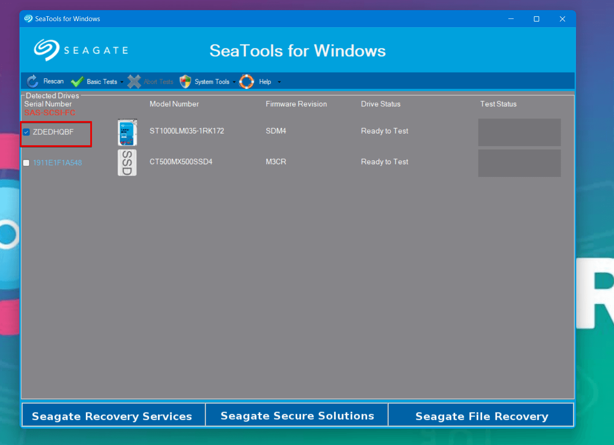Click the Test Status column header
Screen dimensions: 614x445
(x=498, y=104)
